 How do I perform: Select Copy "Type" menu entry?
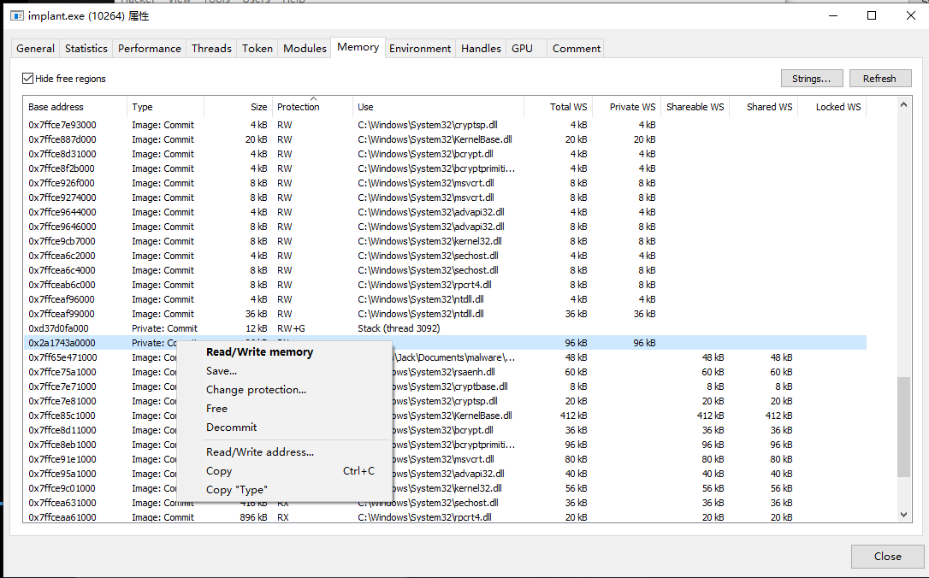point(236,490)
